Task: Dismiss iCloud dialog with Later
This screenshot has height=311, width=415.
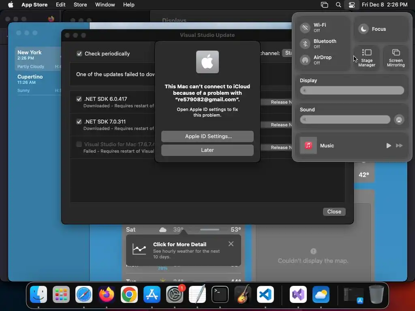Action: click(207, 150)
